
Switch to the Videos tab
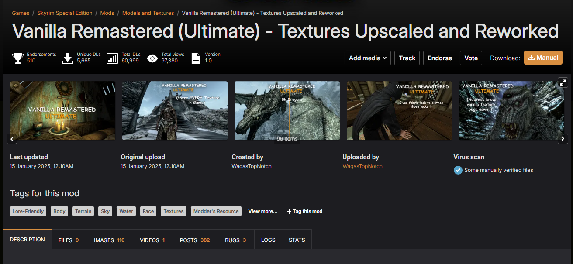[x=153, y=240]
